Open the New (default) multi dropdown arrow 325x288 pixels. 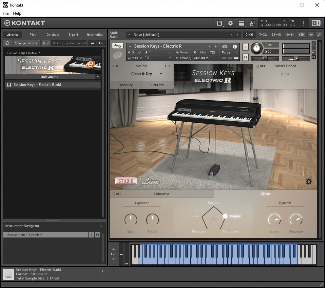point(129,35)
